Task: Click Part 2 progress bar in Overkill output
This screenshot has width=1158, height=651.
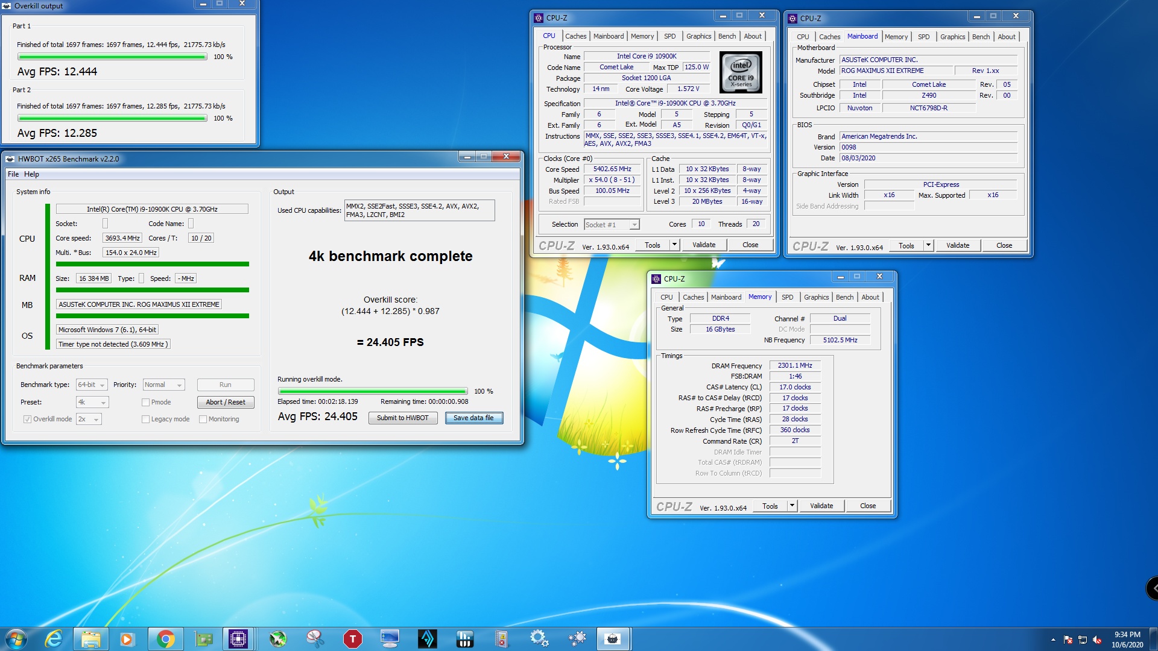Action: [112, 118]
